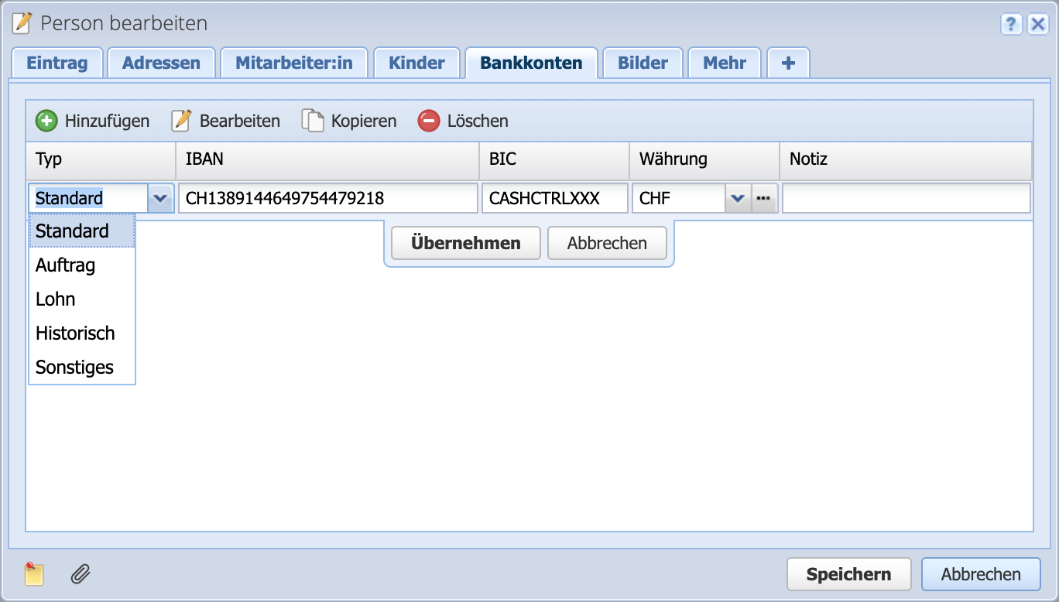Viewport: 1059px width, 602px height.
Task: Open the Mitarbeiter:in tab
Action: [294, 63]
